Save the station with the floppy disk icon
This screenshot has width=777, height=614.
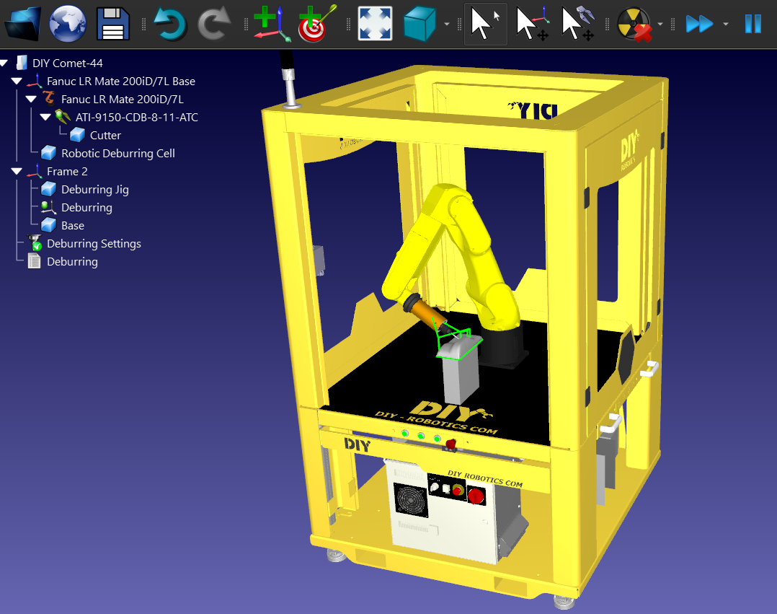112,23
